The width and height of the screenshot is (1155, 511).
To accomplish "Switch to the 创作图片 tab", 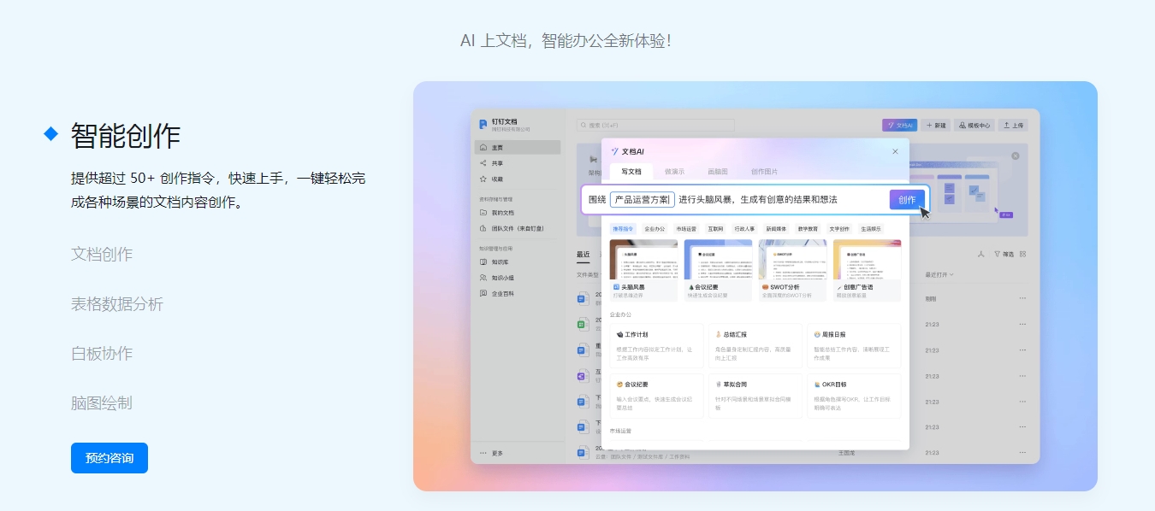I will [x=764, y=171].
